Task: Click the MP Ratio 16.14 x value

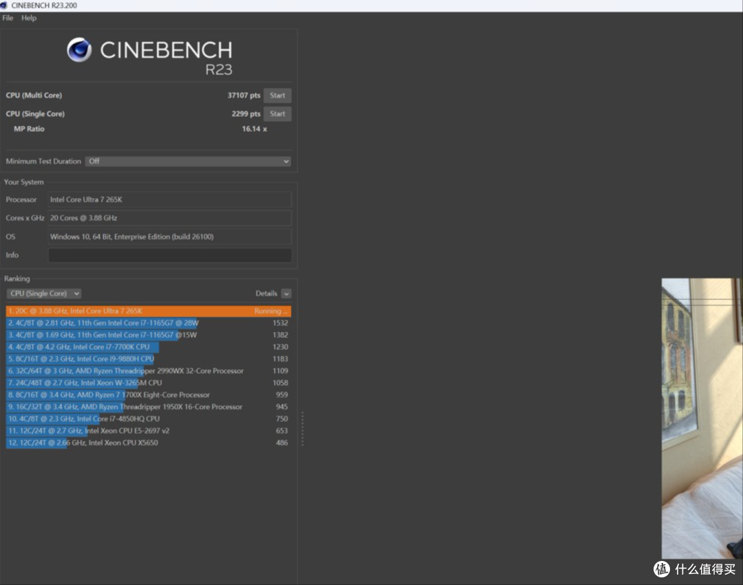Action: 255,129
